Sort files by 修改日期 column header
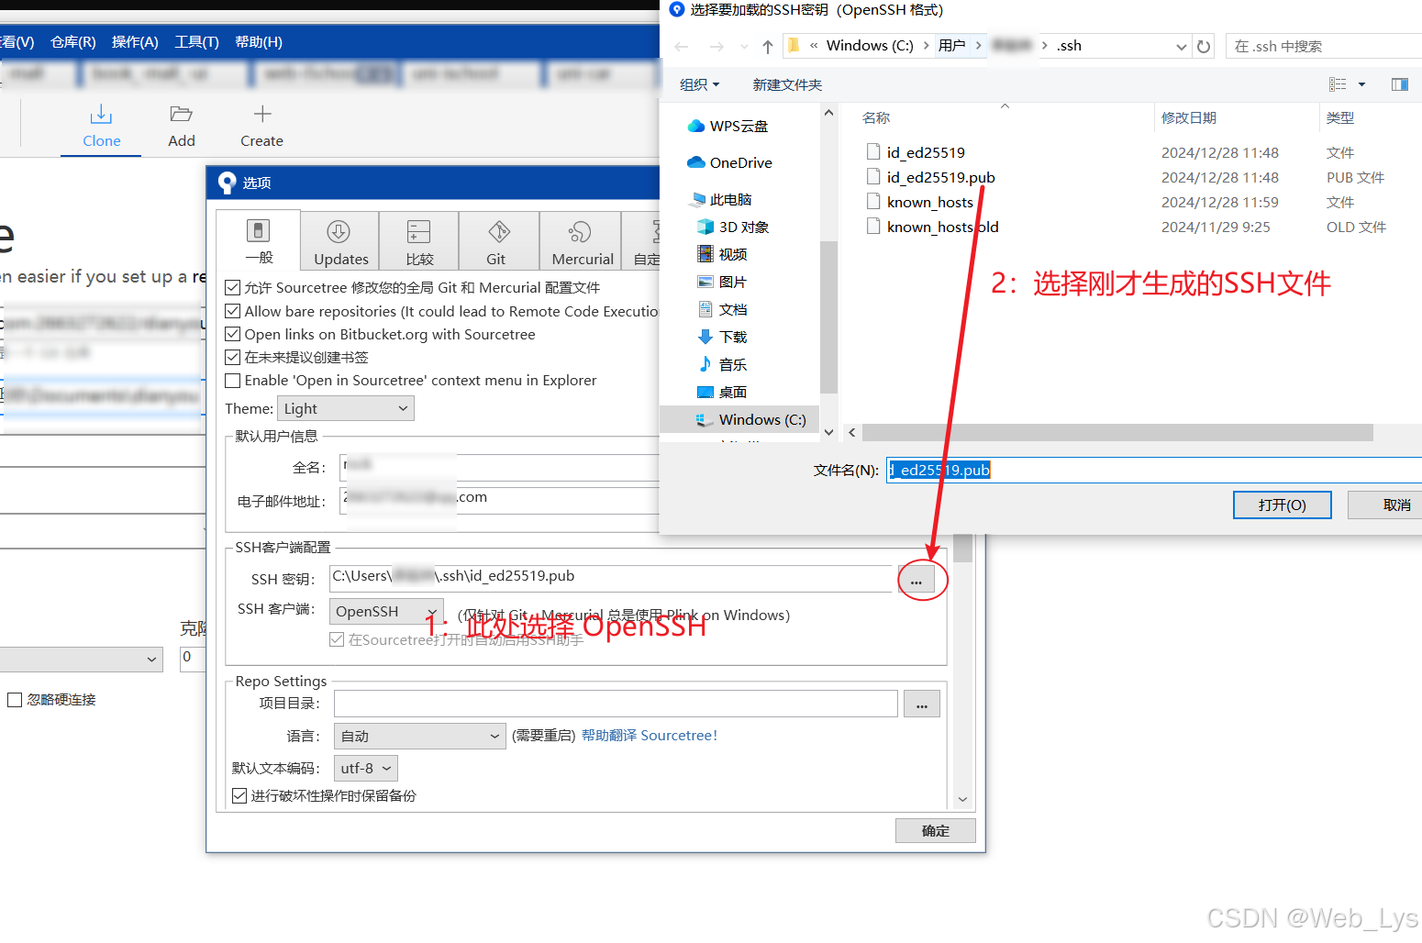The height and width of the screenshot is (943, 1422). tap(1189, 117)
